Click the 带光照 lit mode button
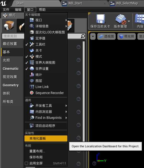Image resolution: width=144 pixels, height=168 pixels. (126, 36)
